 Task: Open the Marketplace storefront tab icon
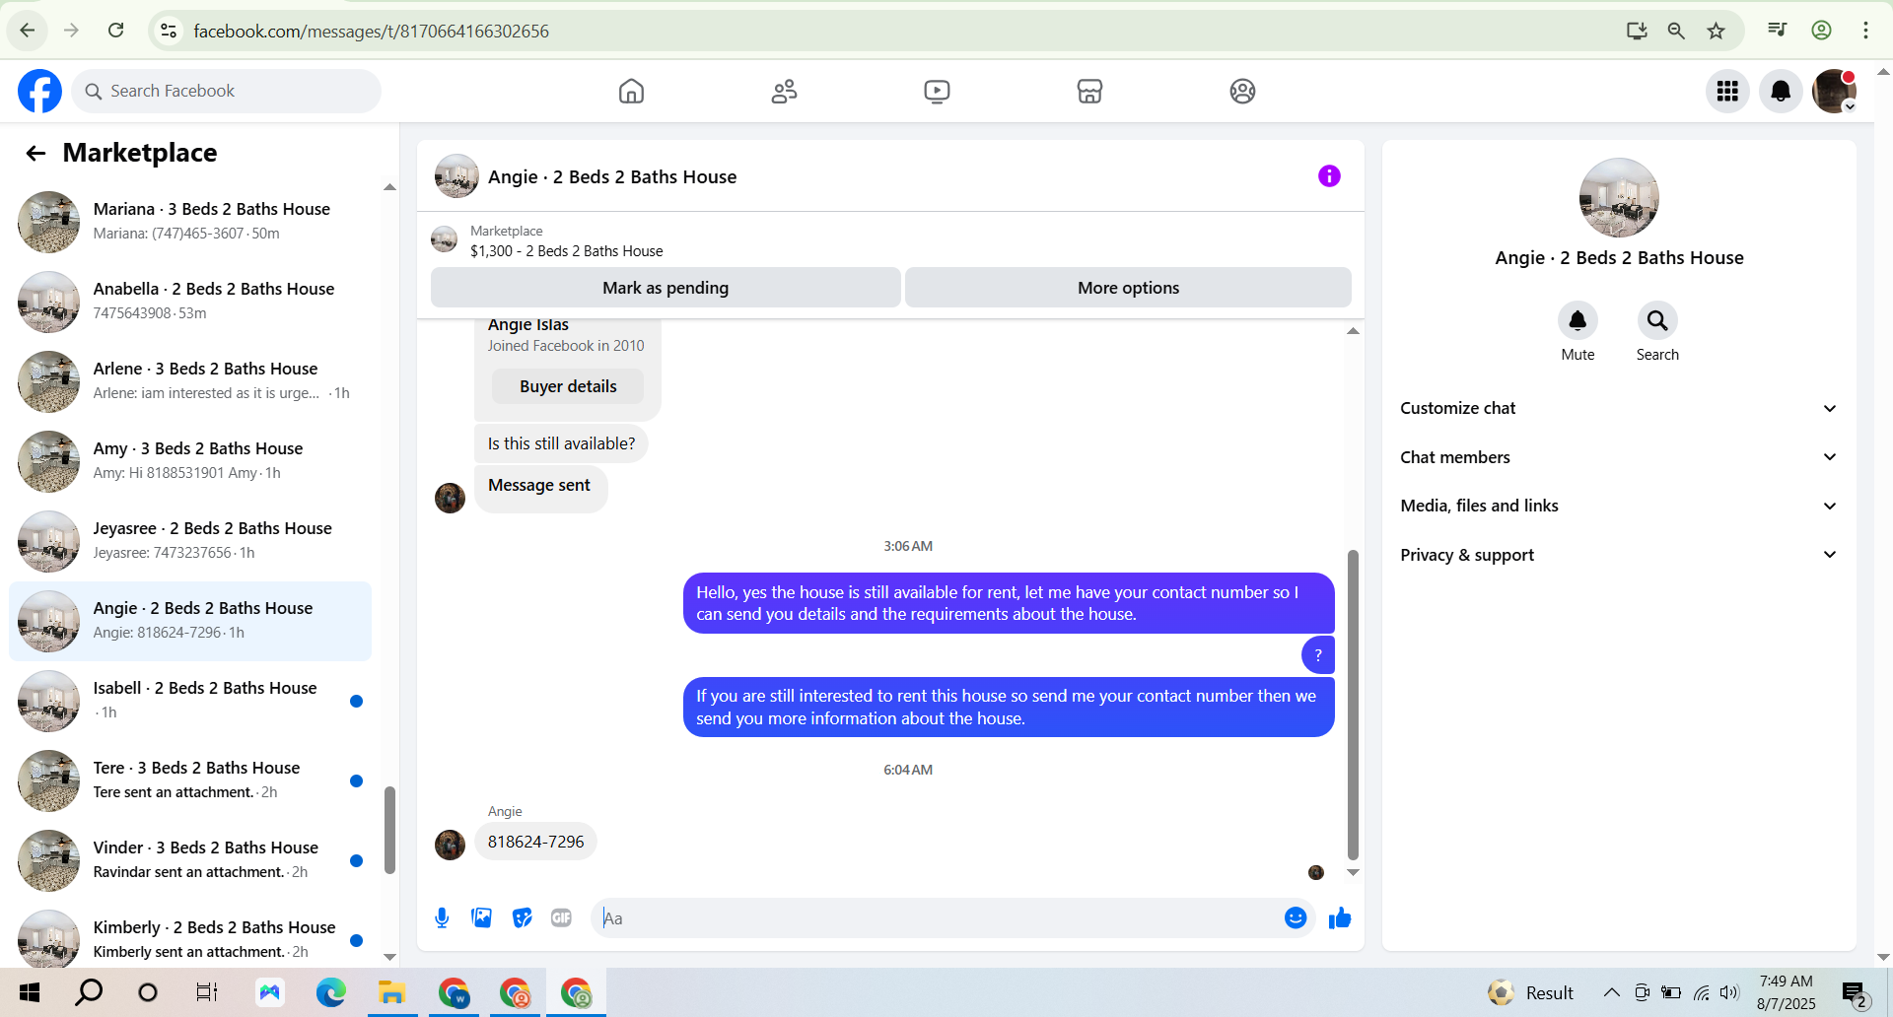(1089, 92)
